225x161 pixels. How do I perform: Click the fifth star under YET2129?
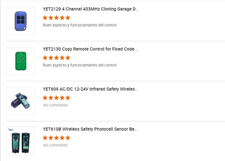pyautogui.click(x=68, y=18)
